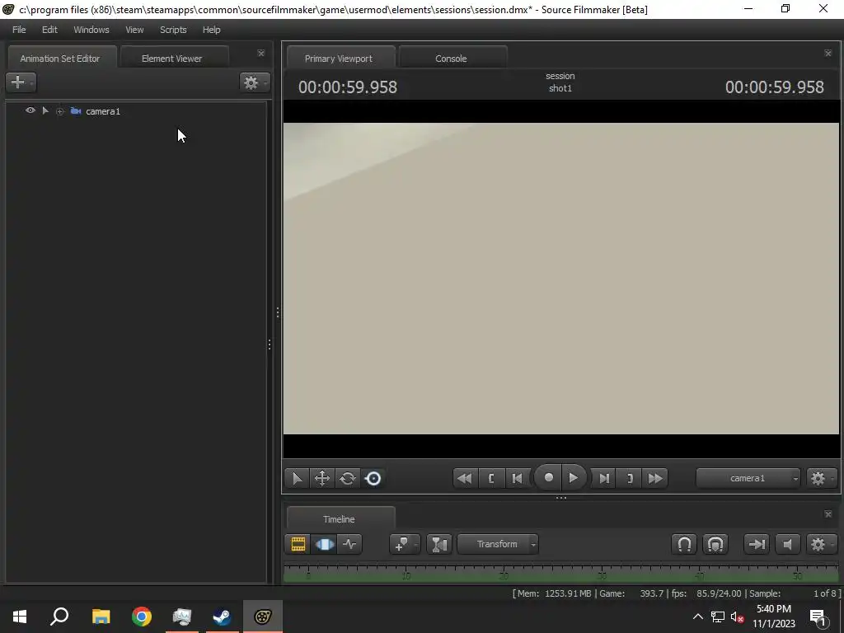Click the muted volume tray icon
Screen dimensions: 844x633
(738, 617)
